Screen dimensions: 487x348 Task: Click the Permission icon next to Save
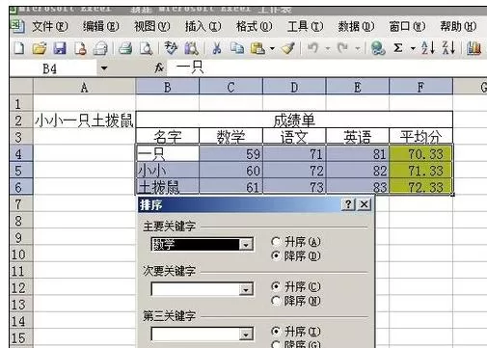[80, 48]
